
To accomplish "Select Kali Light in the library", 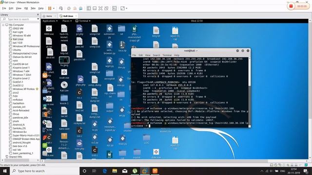I will (18, 32).
